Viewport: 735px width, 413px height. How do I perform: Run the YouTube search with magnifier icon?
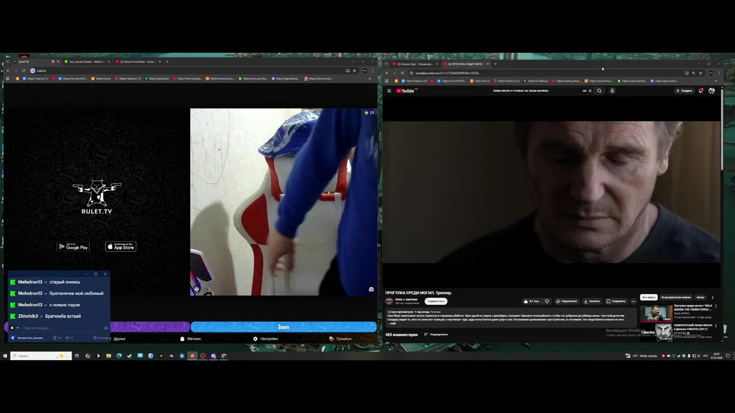click(599, 91)
